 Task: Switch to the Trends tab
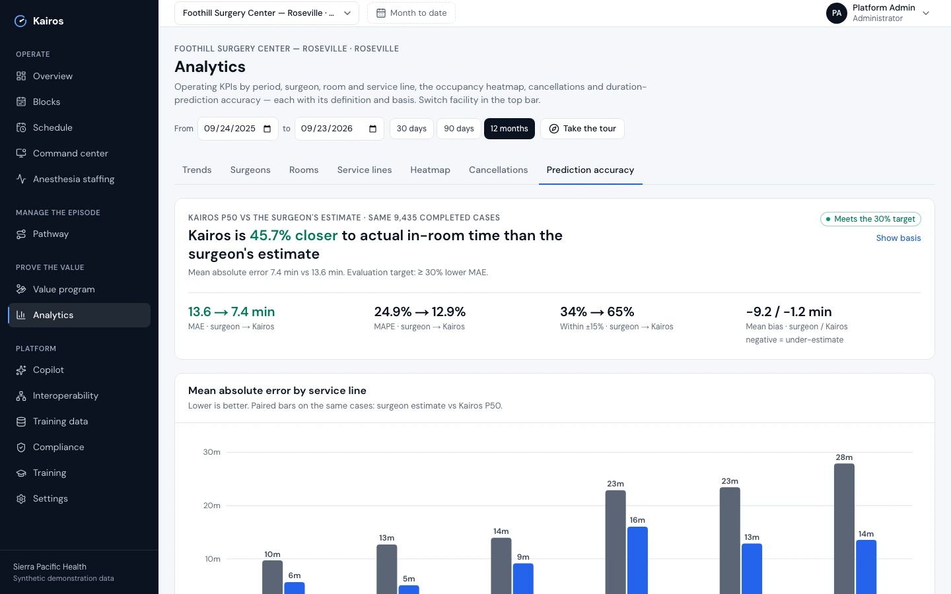pyautogui.click(x=197, y=170)
